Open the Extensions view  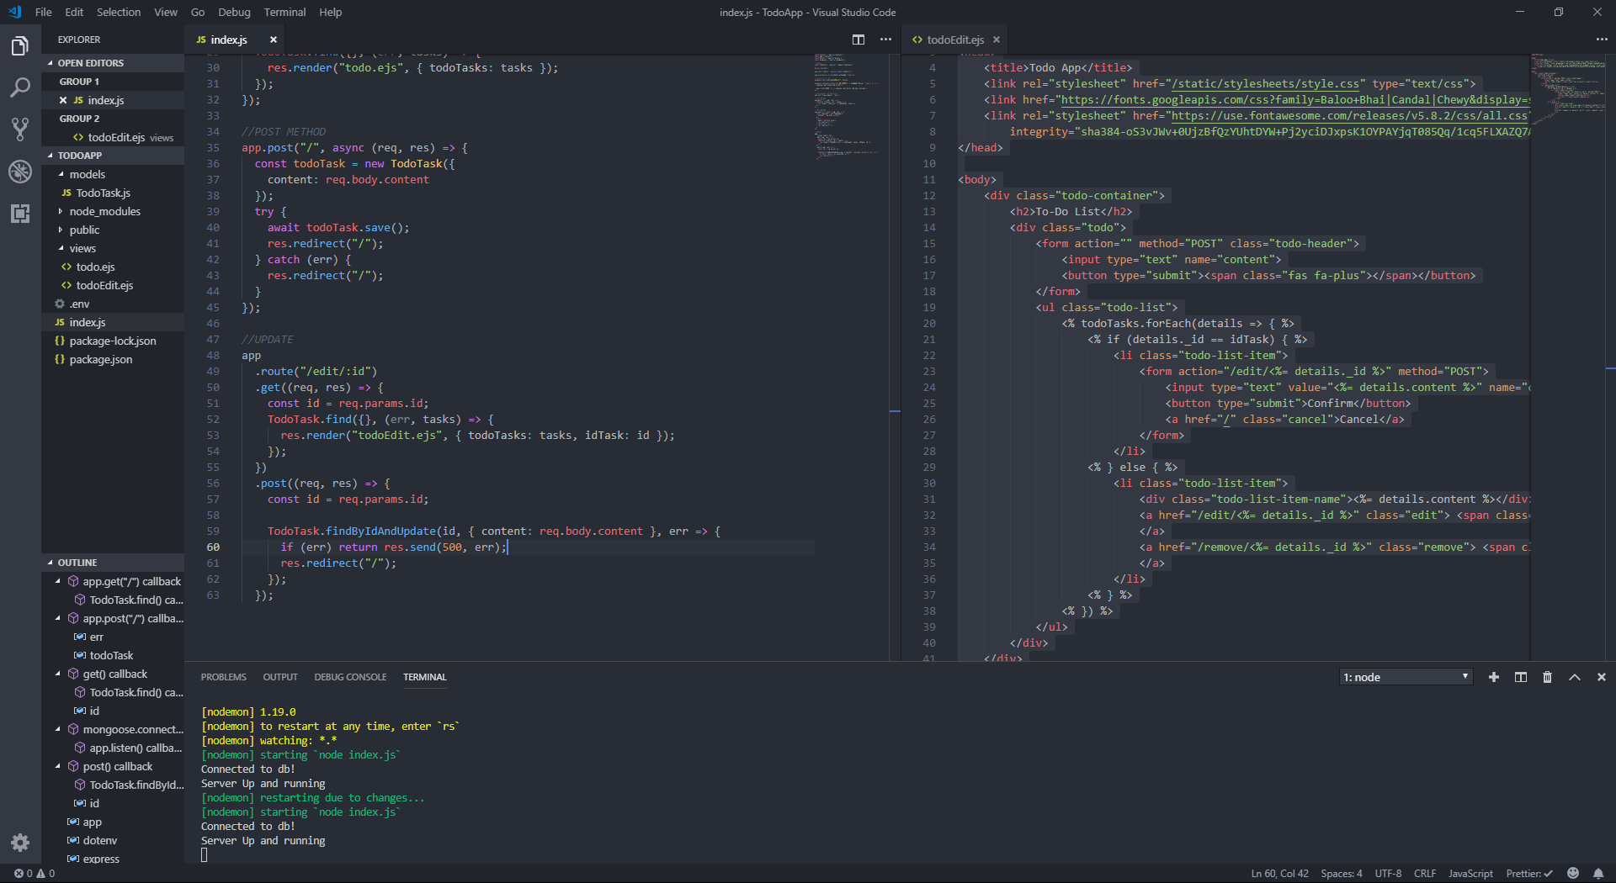(x=20, y=214)
